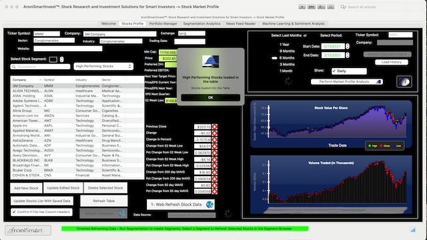Click the Add New Stock button
Viewport: 427px width, 240px height.
(26, 188)
